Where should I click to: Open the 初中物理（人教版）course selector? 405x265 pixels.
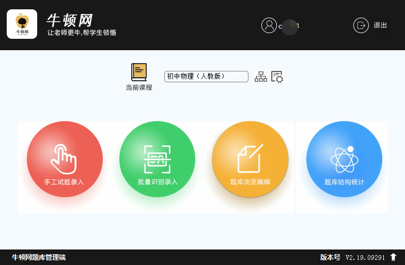[206, 77]
